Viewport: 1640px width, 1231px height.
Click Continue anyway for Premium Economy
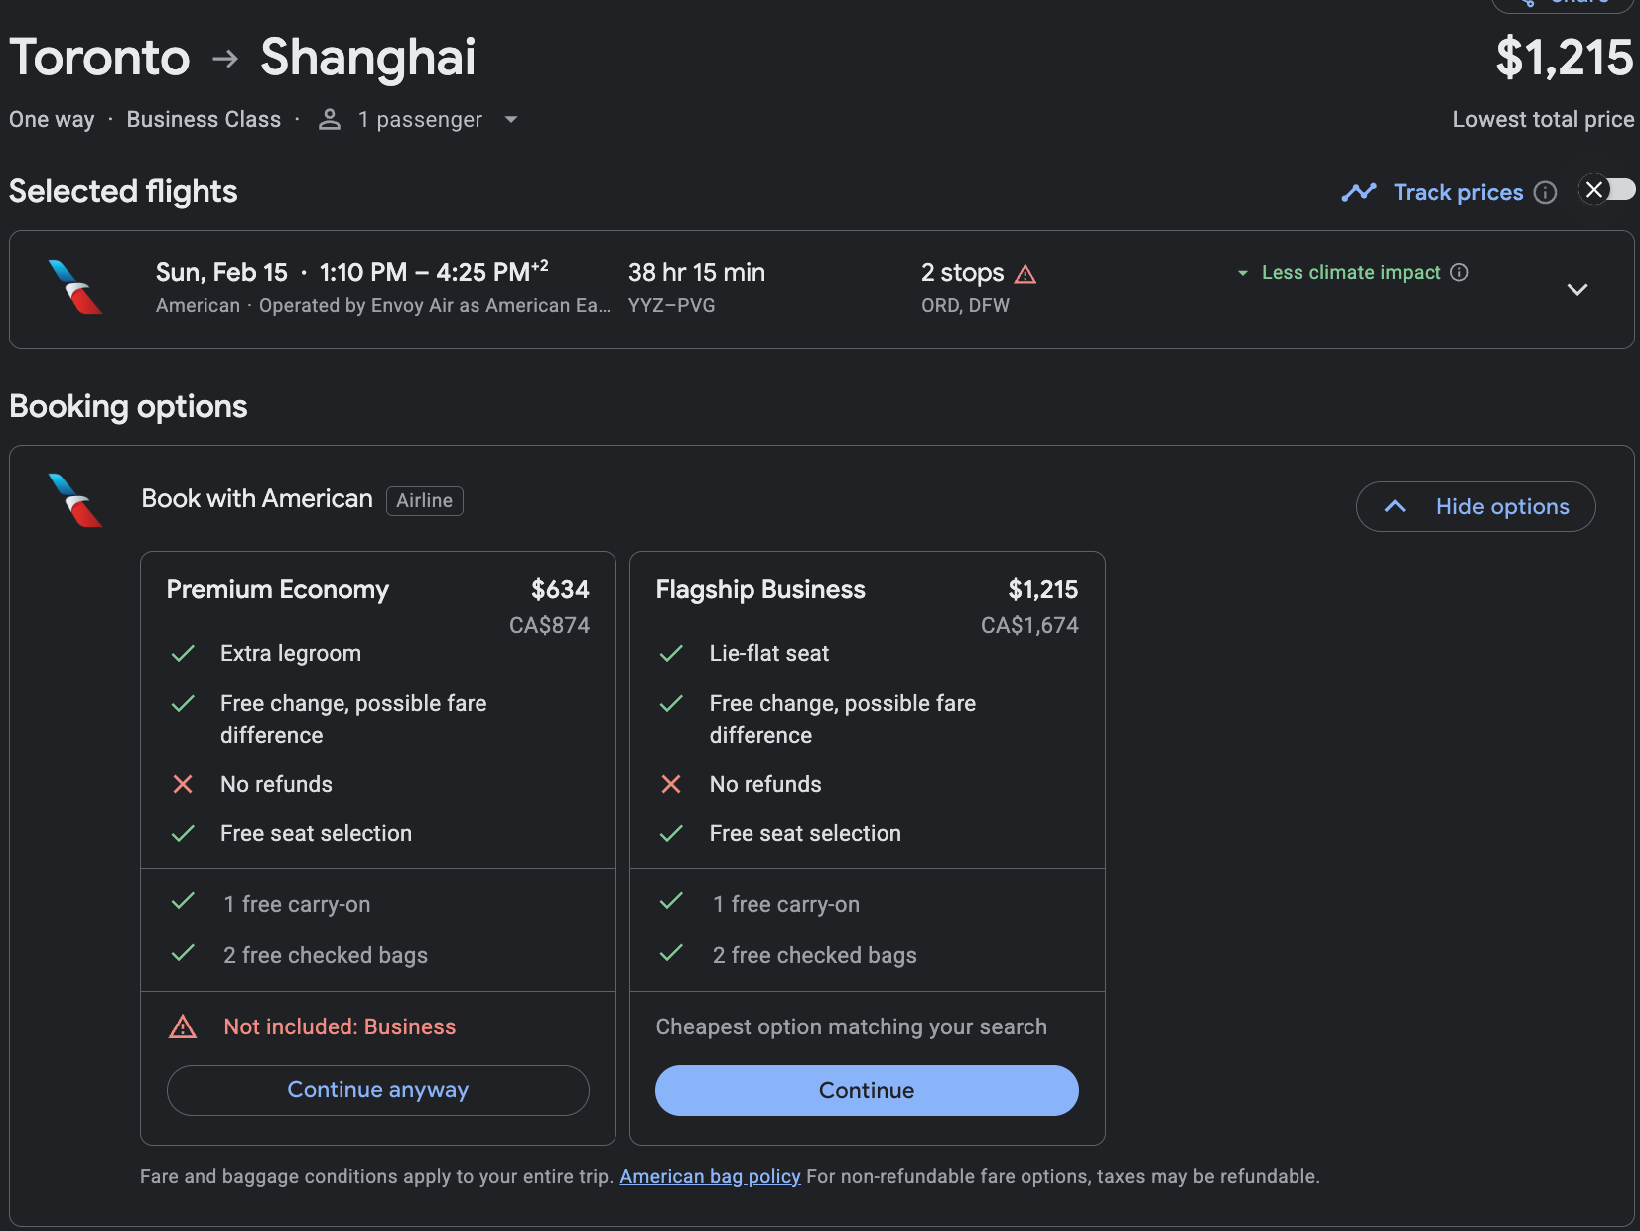[x=377, y=1090]
